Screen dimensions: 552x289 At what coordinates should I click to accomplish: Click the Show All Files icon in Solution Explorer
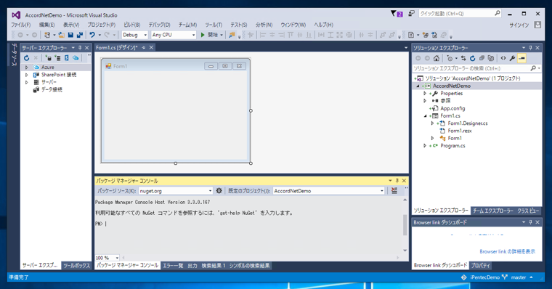point(491,58)
